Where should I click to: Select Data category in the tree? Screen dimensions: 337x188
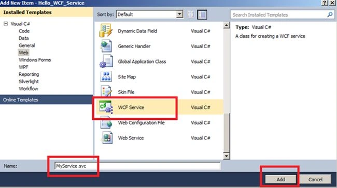coord(24,38)
